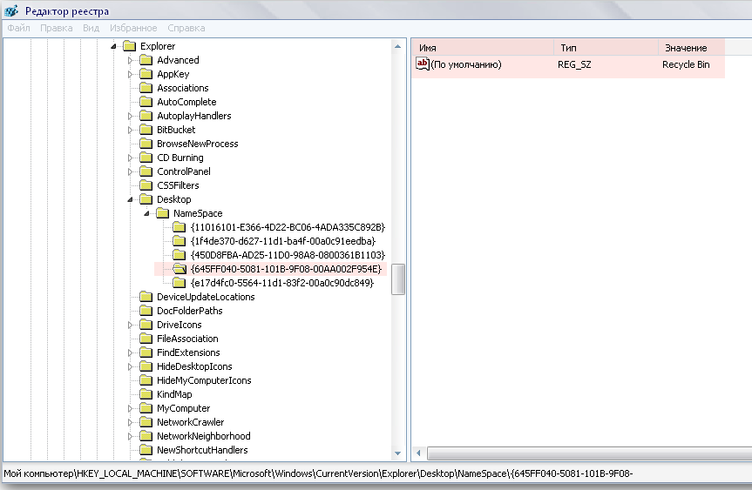Expand the ControlPanel key

130,171
